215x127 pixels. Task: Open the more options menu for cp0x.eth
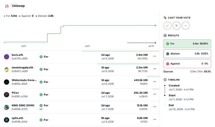[155, 119]
